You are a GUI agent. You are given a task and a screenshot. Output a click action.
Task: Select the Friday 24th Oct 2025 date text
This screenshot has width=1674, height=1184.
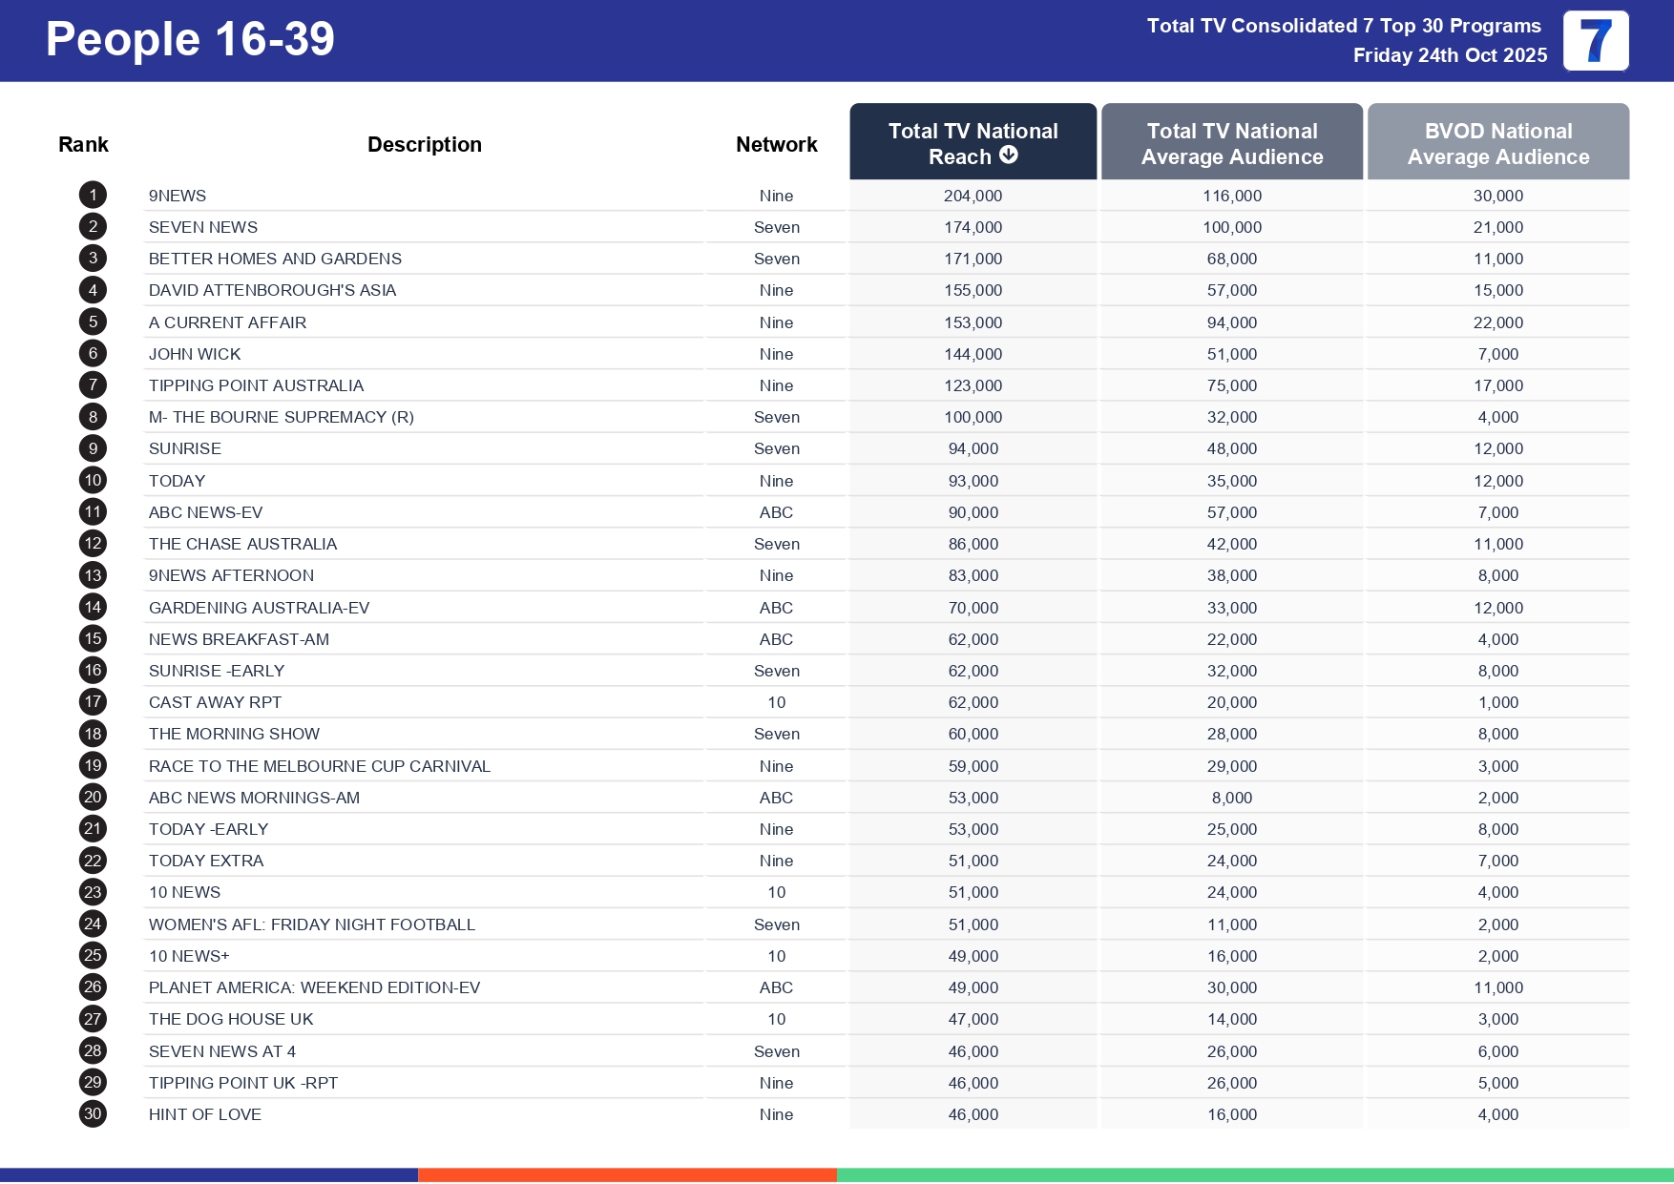[x=1449, y=55]
